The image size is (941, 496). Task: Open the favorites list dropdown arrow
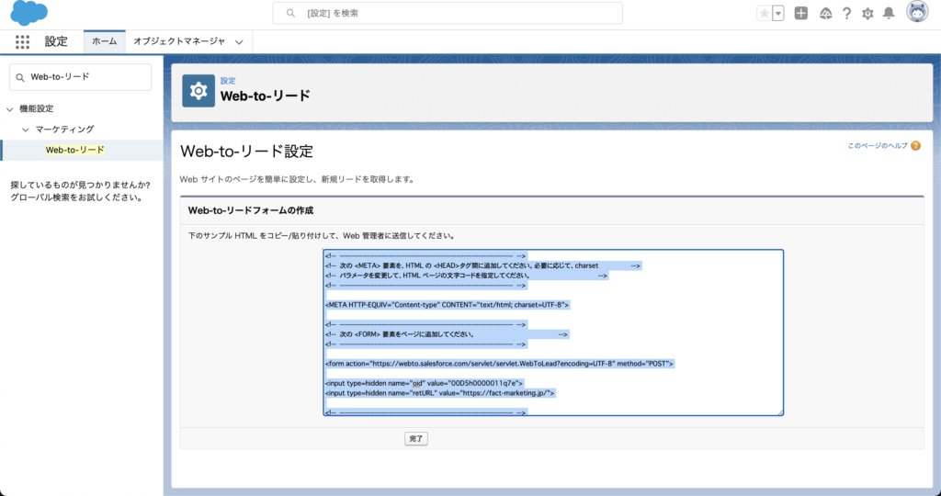(x=778, y=13)
